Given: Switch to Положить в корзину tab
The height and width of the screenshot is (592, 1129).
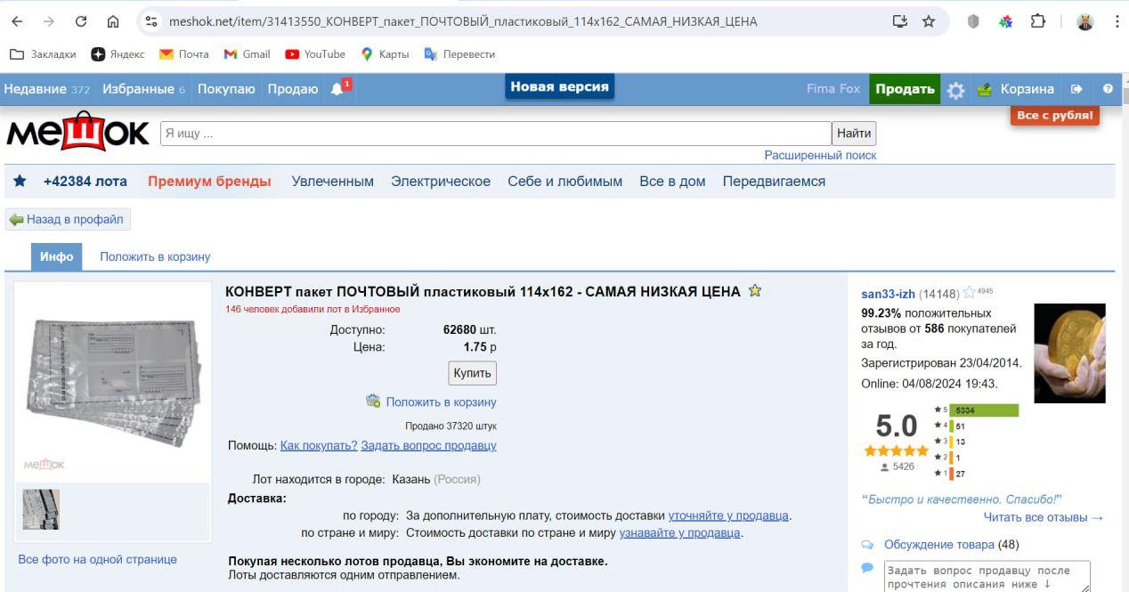Looking at the screenshot, I should coord(155,256).
